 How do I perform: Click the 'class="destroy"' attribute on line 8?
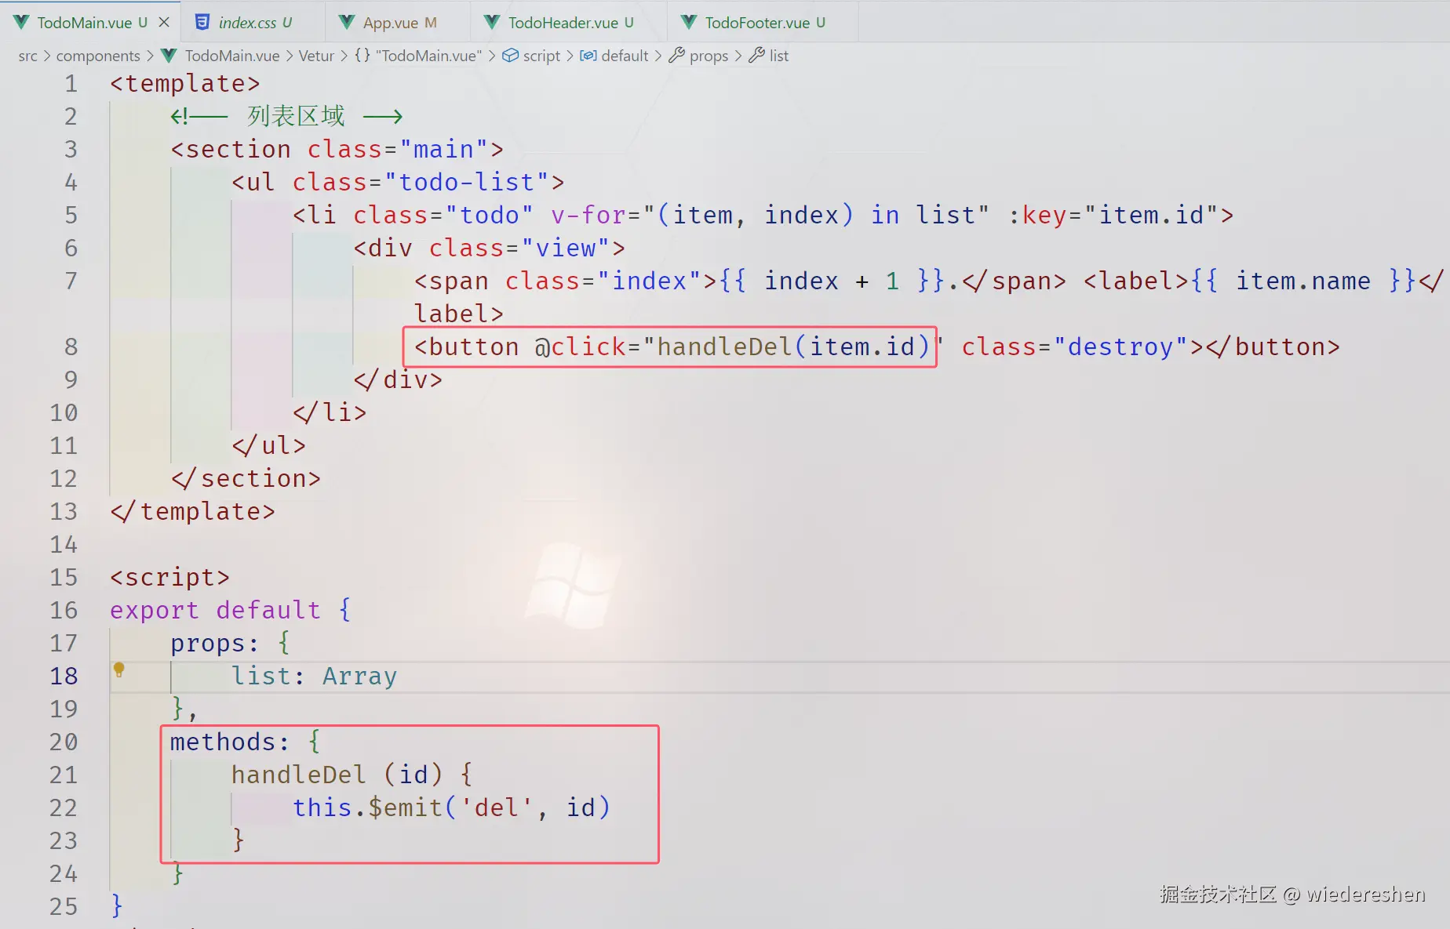click(x=1076, y=347)
